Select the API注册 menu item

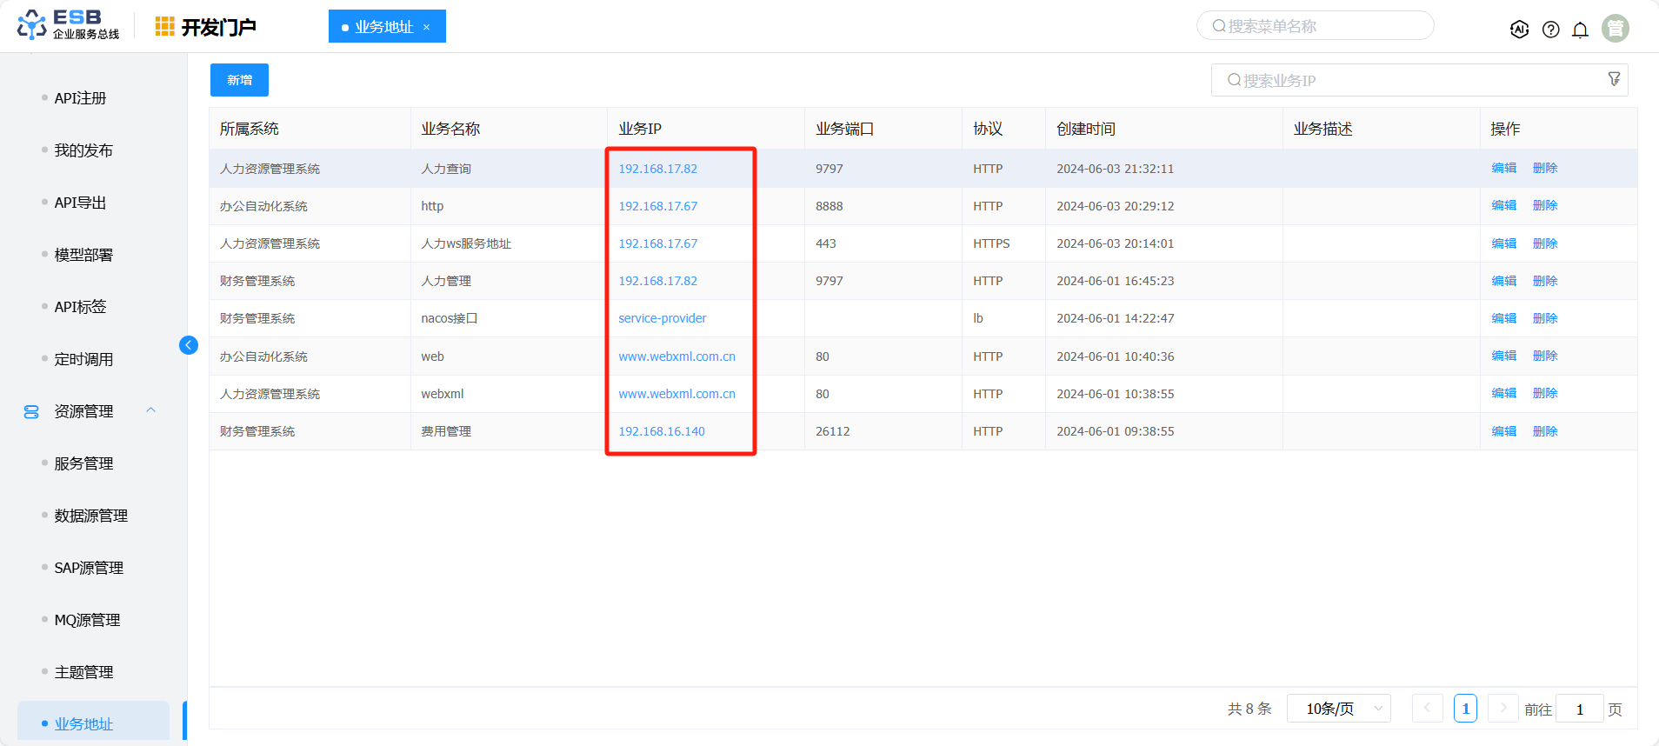pyautogui.click(x=80, y=98)
